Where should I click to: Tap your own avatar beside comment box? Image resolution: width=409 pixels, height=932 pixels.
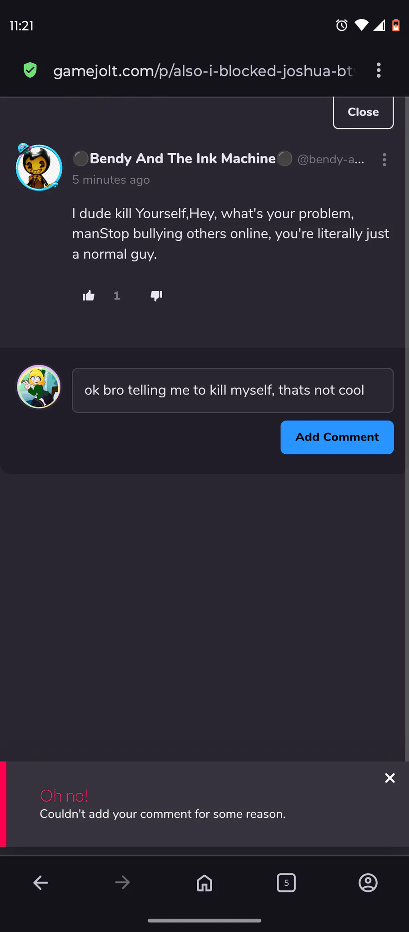coord(39,387)
